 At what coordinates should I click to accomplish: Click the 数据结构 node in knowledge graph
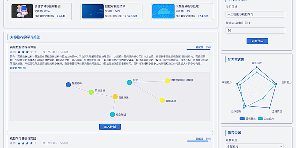[68, 85]
